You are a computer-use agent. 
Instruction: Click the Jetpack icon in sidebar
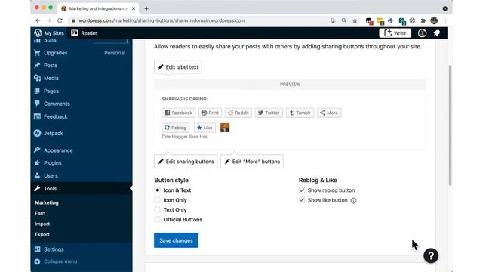coord(37,133)
